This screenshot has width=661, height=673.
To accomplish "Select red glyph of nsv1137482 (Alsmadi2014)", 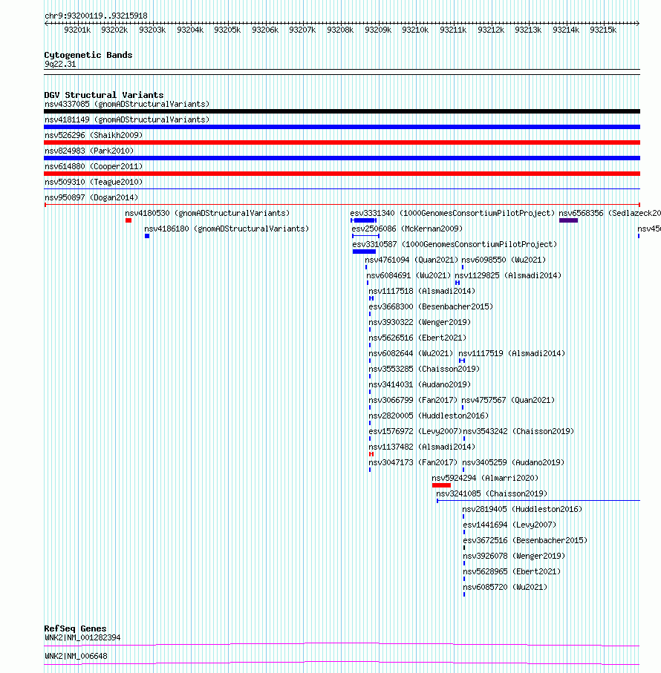I will (x=371, y=454).
